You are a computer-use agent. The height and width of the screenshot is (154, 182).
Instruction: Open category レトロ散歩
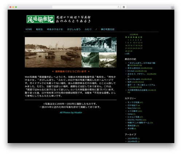point(132,111)
